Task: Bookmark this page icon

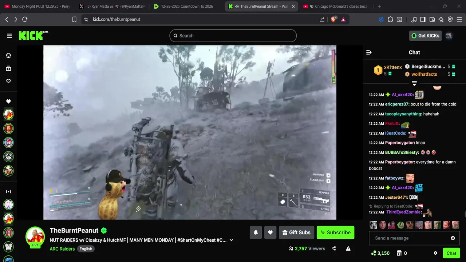Action: [x=74, y=19]
